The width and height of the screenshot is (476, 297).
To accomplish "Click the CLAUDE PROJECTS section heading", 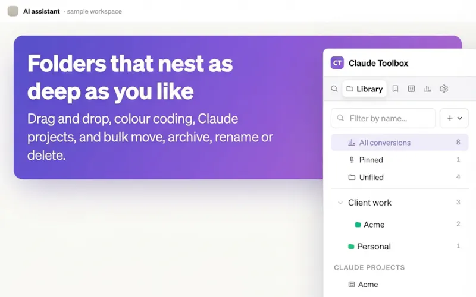I will tap(369, 268).
